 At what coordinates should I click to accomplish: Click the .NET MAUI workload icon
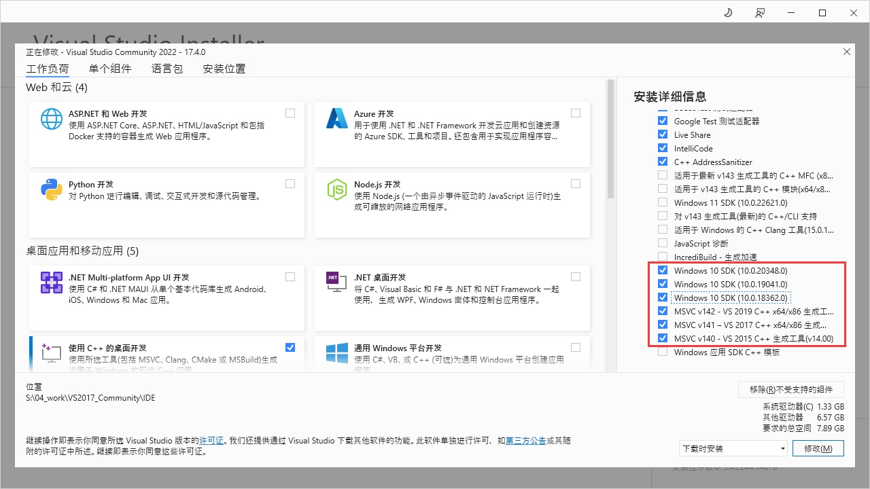[52, 283]
